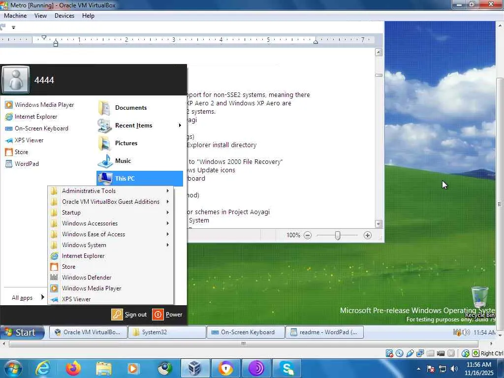504x378 pixels.
Task: Click VirtualBox video capture indicator
Action: [441, 353]
